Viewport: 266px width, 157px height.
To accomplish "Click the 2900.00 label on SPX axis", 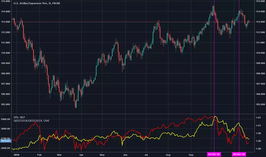I will pos(5,119).
